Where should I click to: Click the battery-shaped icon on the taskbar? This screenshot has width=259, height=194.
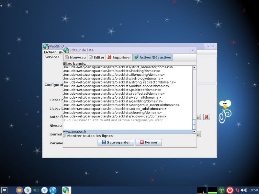[x=36, y=190]
